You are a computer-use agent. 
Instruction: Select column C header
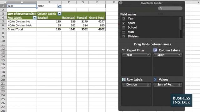69,2
